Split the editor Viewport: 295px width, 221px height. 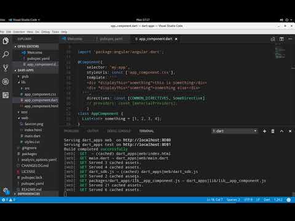[x=281, y=39]
